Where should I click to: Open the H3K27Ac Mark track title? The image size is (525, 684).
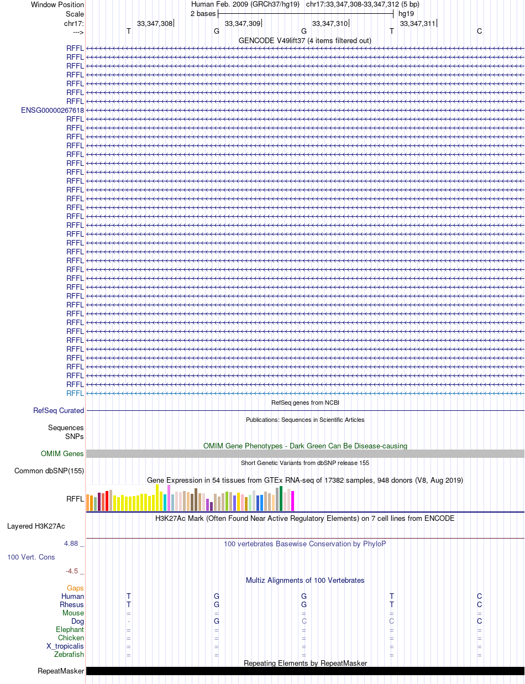coord(305,519)
